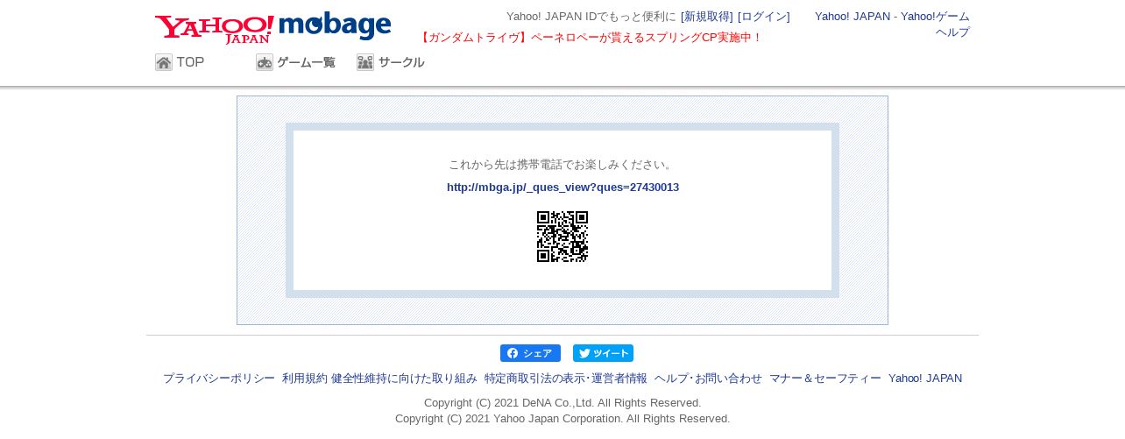Go to the TOP menu item
The width and height of the screenshot is (1125, 439).
(180, 62)
